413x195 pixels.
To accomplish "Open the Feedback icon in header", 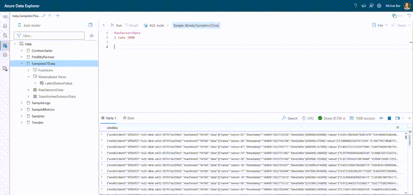I will tap(371, 6).
